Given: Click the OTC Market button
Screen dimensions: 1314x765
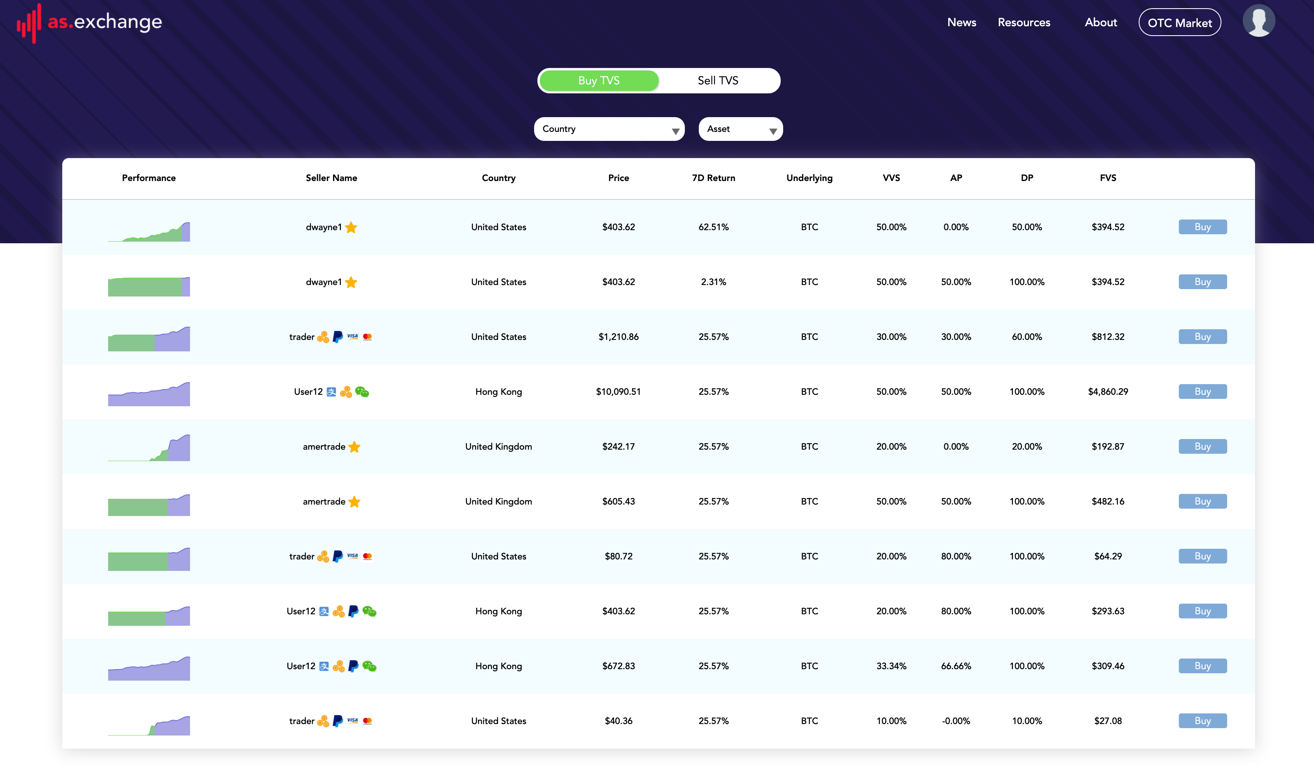Looking at the screenshot, I should pos(1179,23).
